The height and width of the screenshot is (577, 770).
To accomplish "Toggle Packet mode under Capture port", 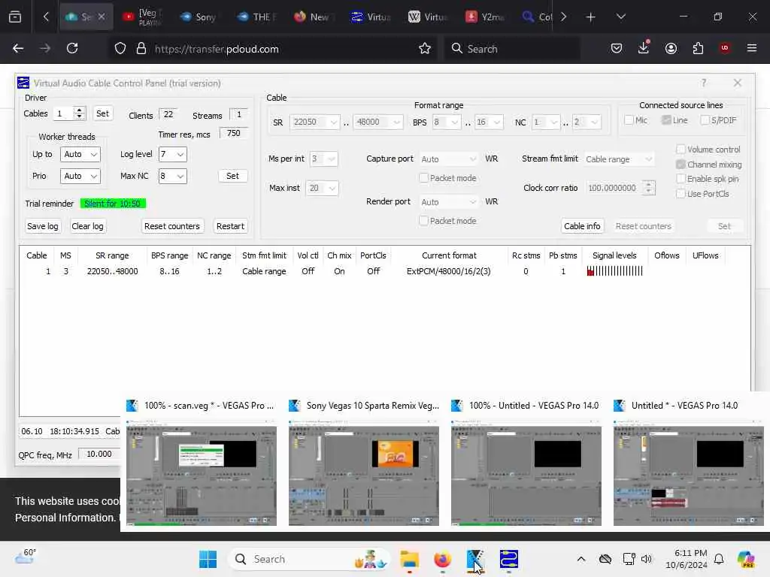I will click(x=424, y=178).
